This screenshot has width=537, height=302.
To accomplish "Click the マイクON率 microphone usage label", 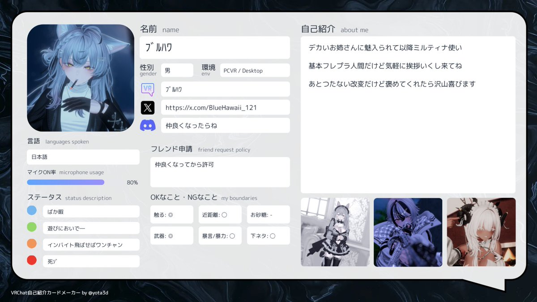I will [65, 172].
